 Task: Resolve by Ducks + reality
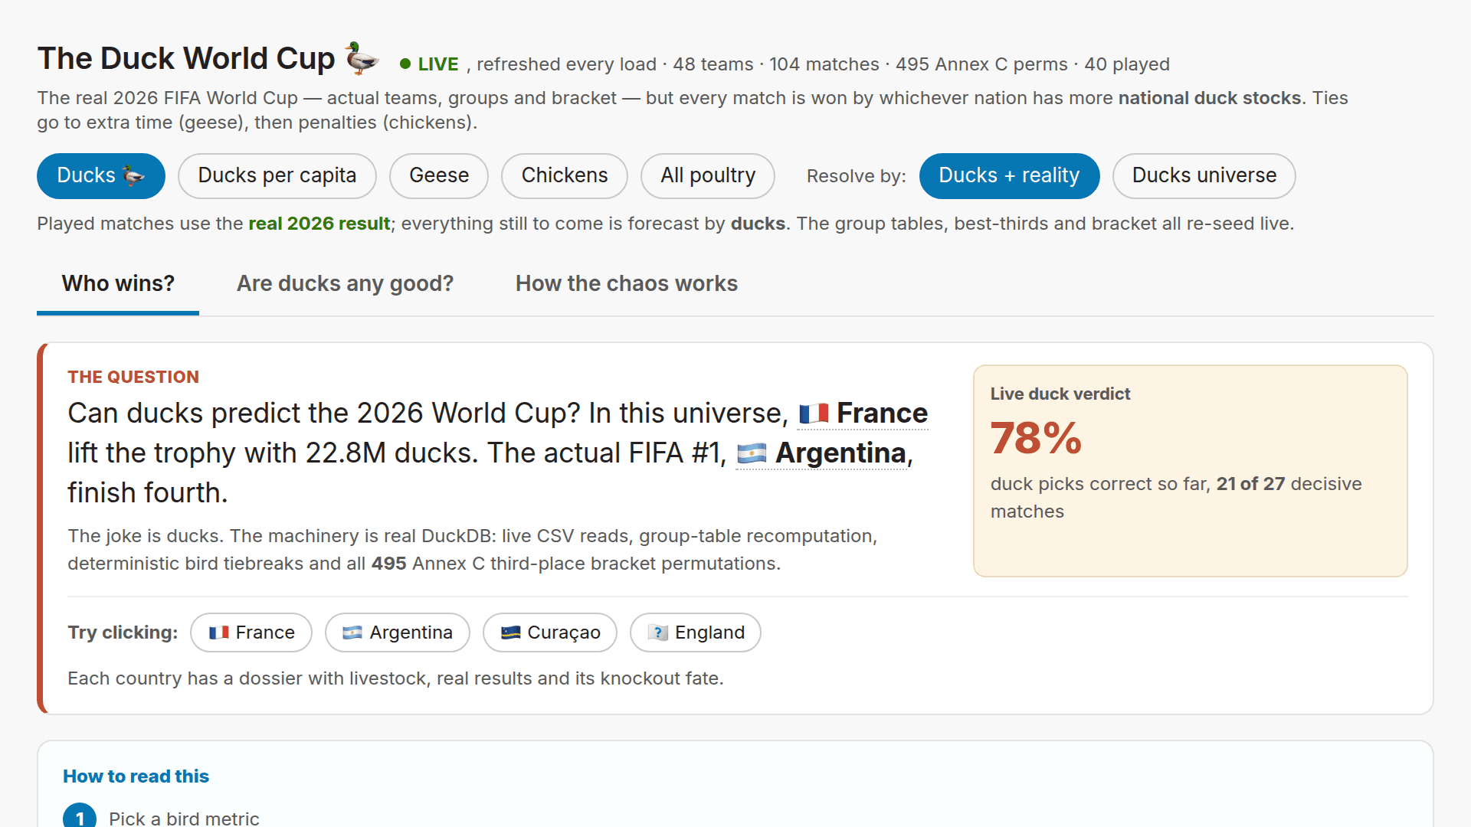tap(1009, 176)
